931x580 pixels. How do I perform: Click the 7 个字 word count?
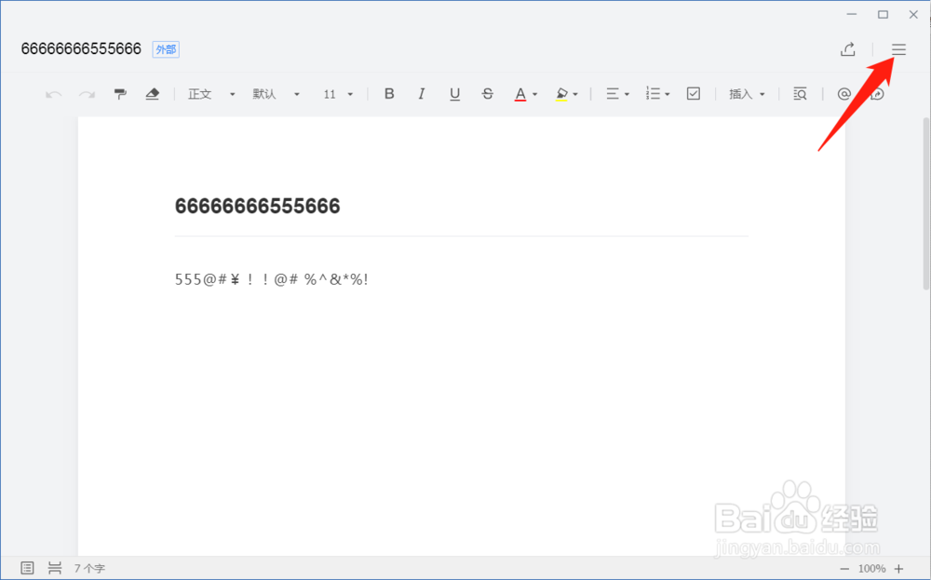(89, 568)
